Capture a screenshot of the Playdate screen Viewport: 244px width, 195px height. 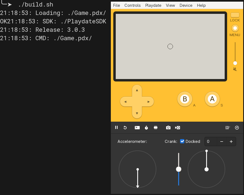[168, 128]
